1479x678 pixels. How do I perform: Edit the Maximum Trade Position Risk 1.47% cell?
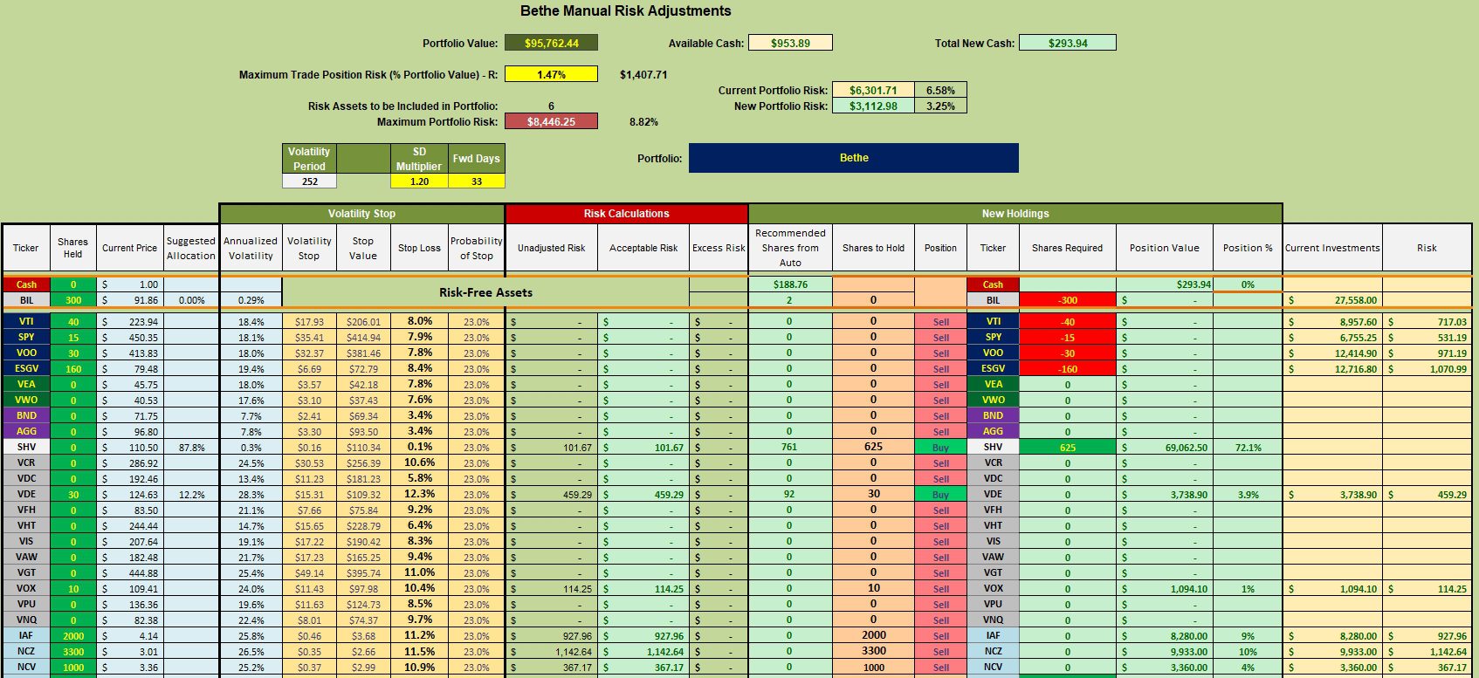[551, 74]
